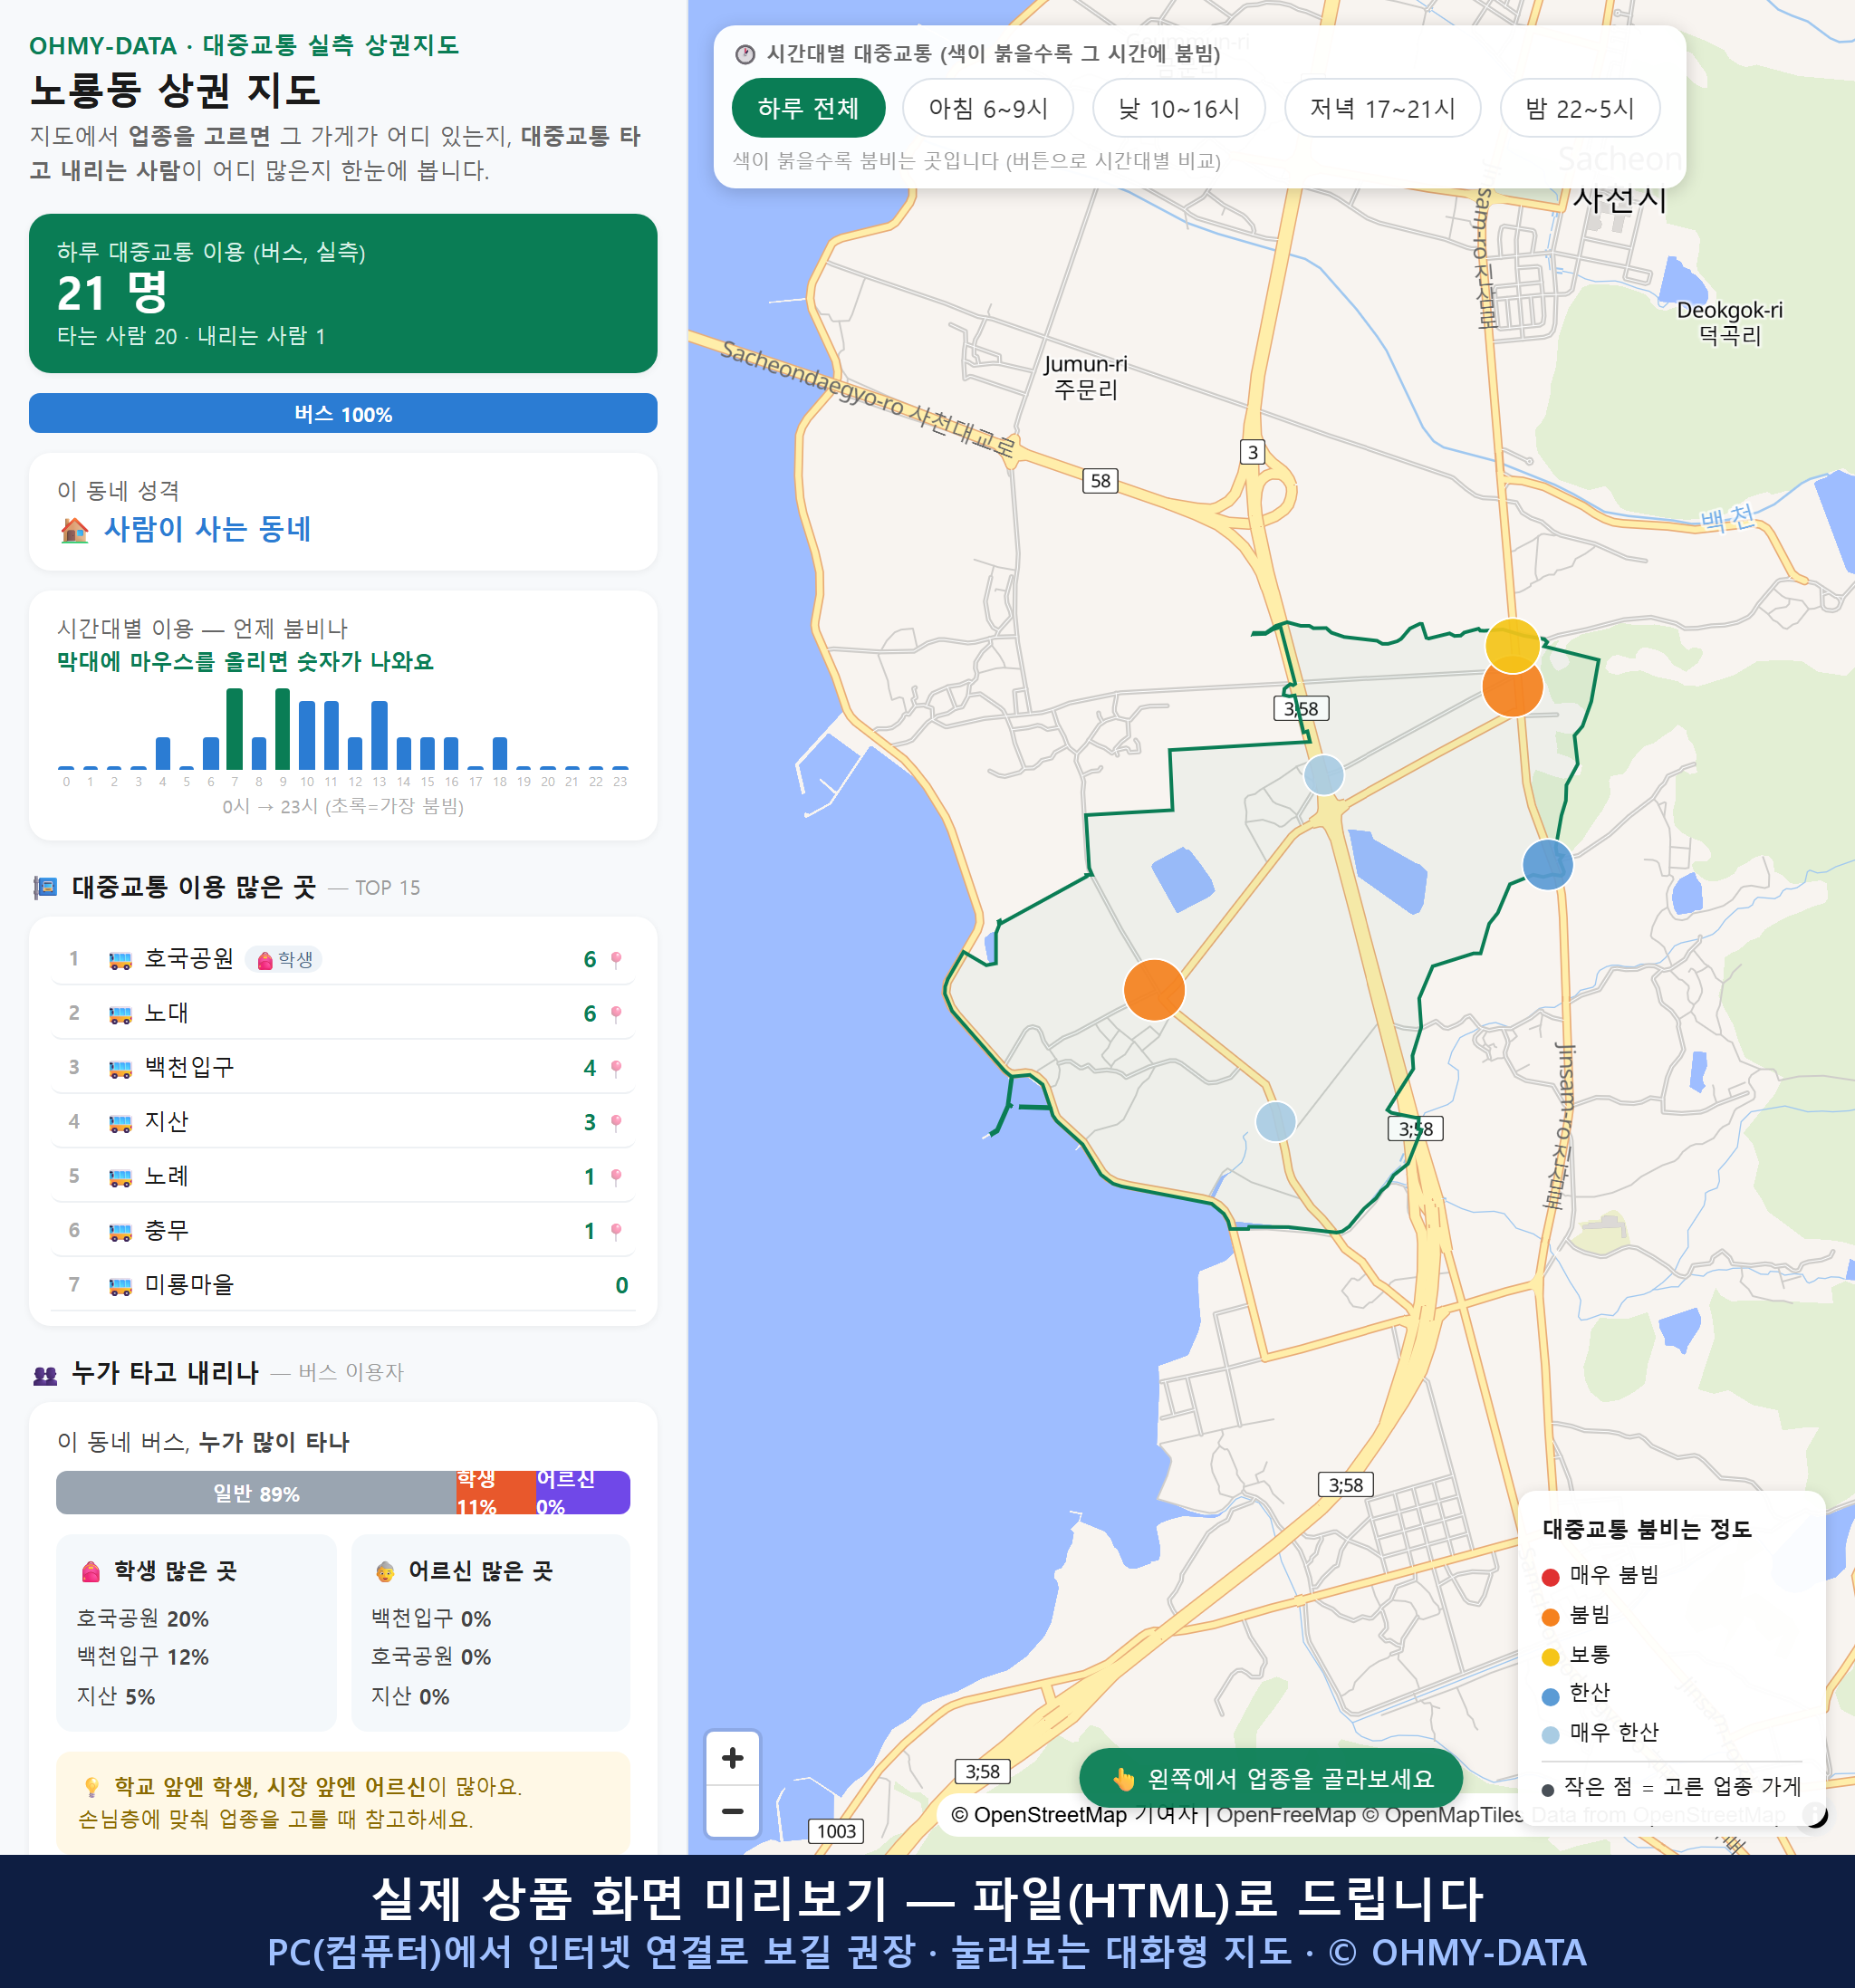
Task: Click the bus icon beside 호국공원
Action: point(120,960)
